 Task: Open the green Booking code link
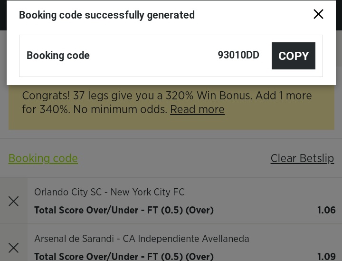(43, 158)
